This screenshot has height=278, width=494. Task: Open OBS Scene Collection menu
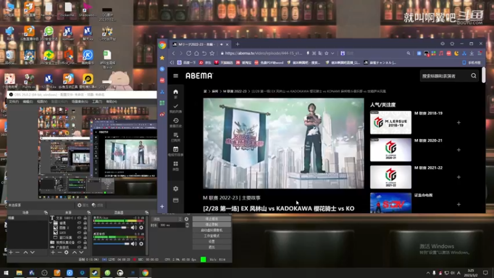pyautogui.click(x=80, y=101)
